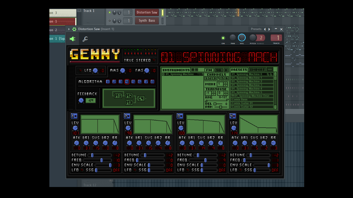The height and width of the screenshot is (198, 353).
Task: Go to the previous preset with left arrow
Action: tap(265, 29)
